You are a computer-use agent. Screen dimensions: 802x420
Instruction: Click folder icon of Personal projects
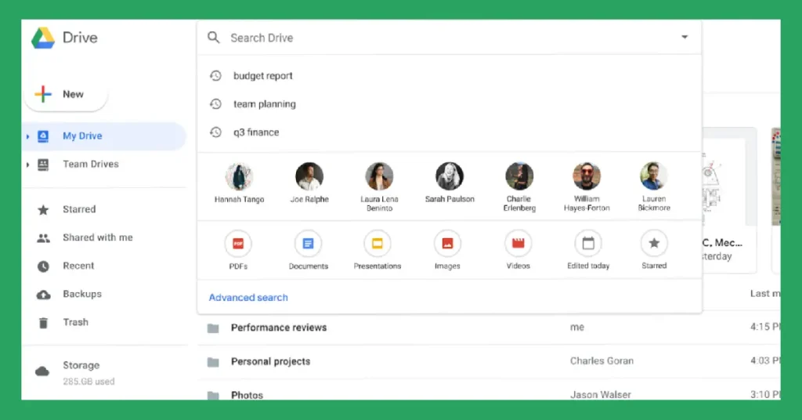pyautogui.click(x=213, y=362)
